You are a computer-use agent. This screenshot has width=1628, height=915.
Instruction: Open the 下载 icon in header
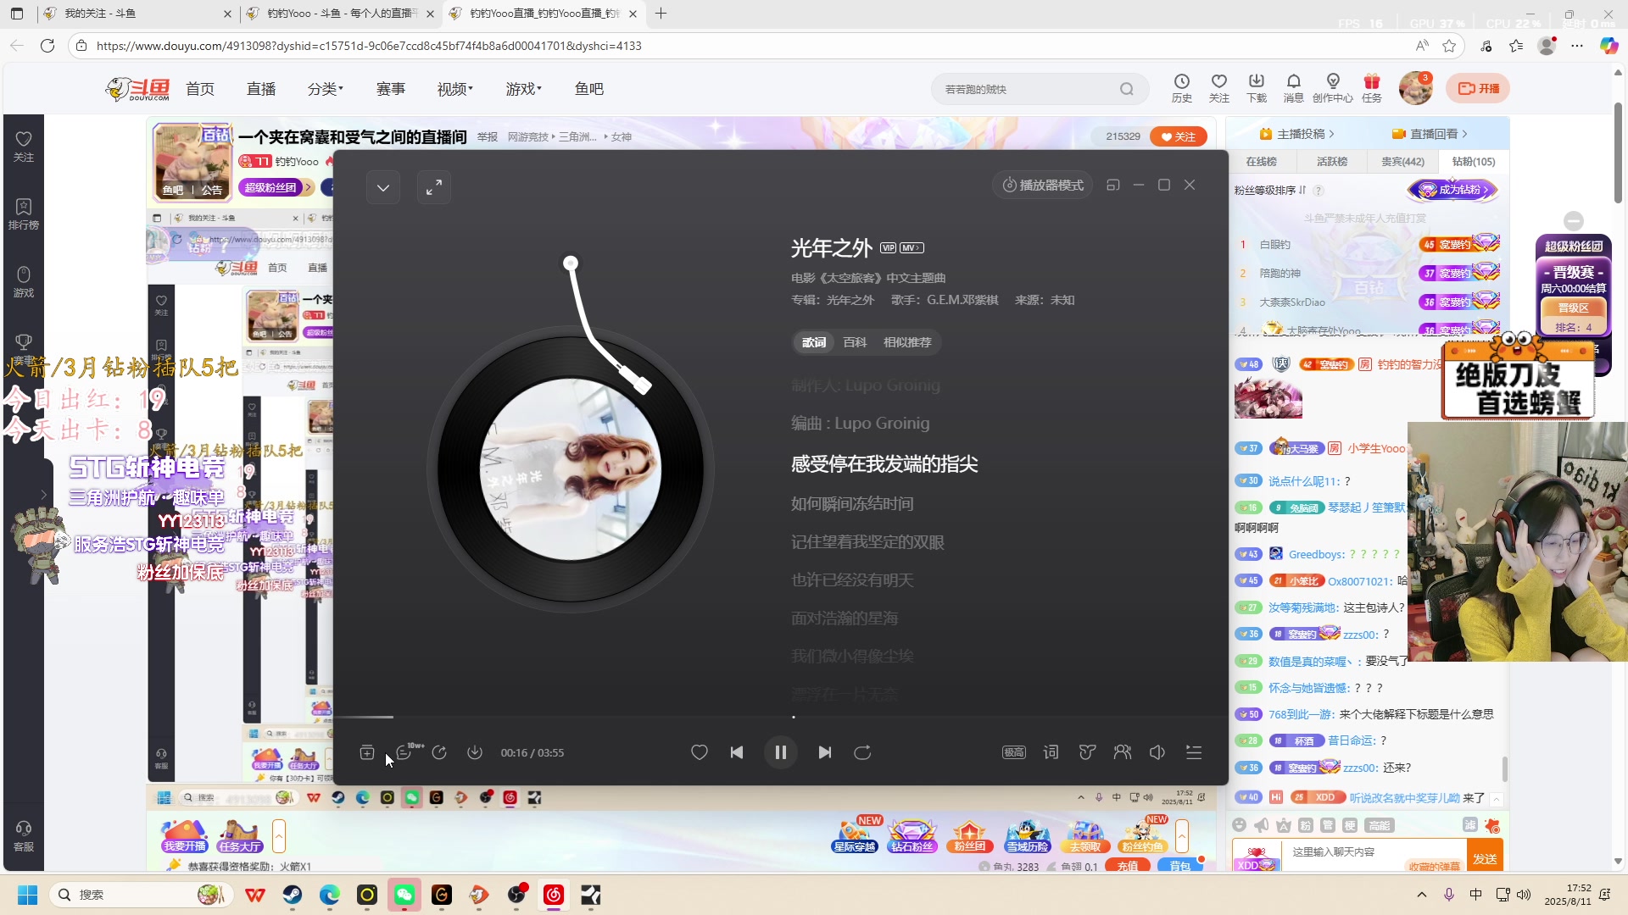pyautogui.click(x=1257, y=88)
